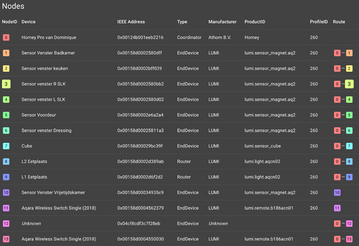Click the ProfileID column header
Screen dimensions: 359x246
point(319,22)
